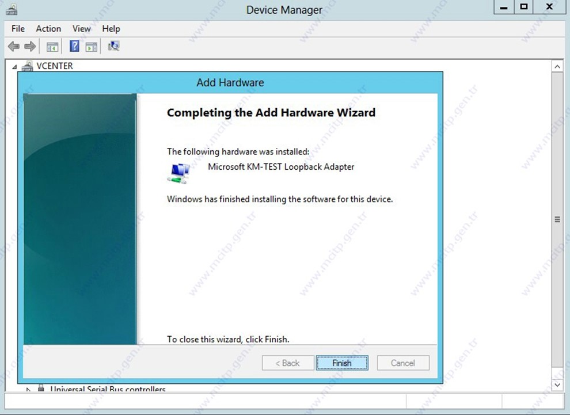Open the File menu
Image resolution: width=570 pixels, height=415 pixels.
click(x=18, y=29)
